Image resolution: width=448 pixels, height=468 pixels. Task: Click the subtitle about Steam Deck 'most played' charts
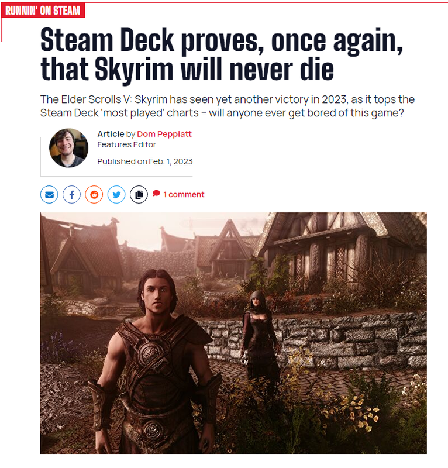click(x=227, y=106)
